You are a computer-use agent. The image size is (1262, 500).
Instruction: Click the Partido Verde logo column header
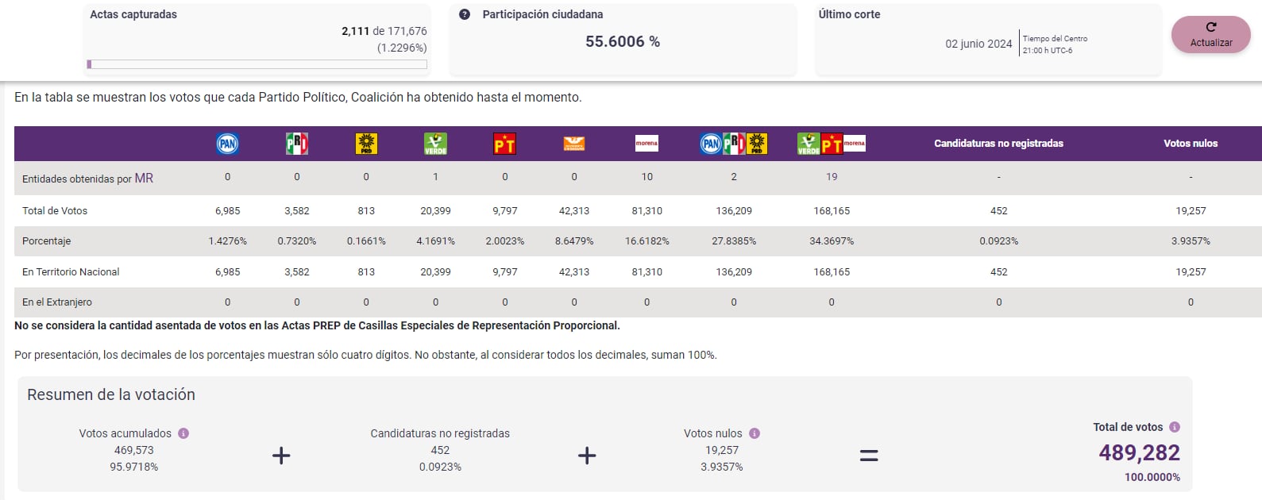pos(435,144)
